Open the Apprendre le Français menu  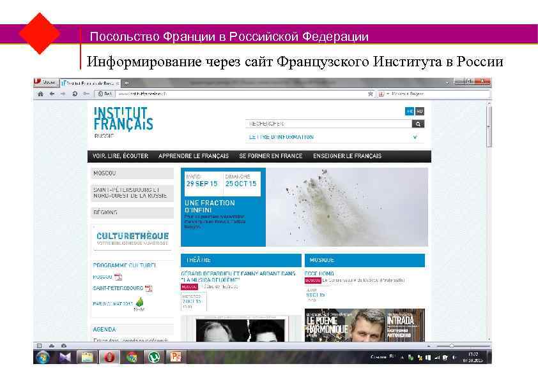(193, 156)
